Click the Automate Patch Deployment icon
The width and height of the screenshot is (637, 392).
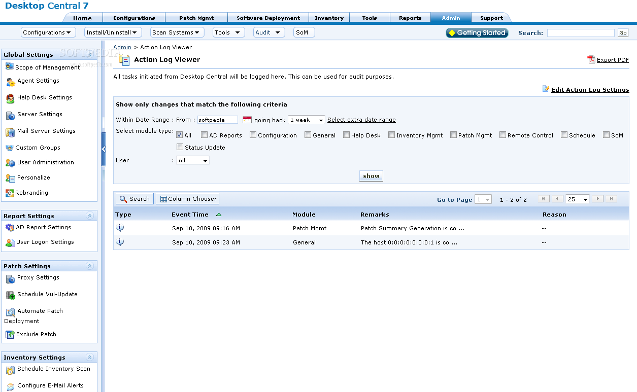pos(10,312)
